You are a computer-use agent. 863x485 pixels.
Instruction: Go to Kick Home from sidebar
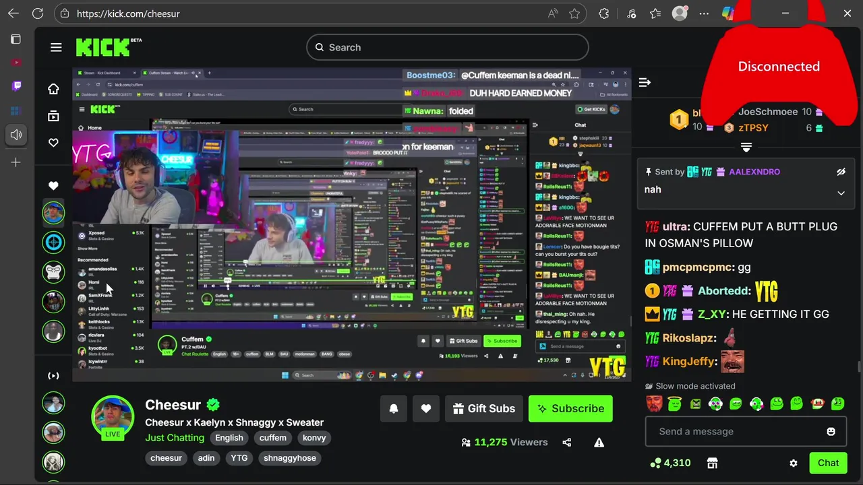pyautogui.click(x=53, y=89)
